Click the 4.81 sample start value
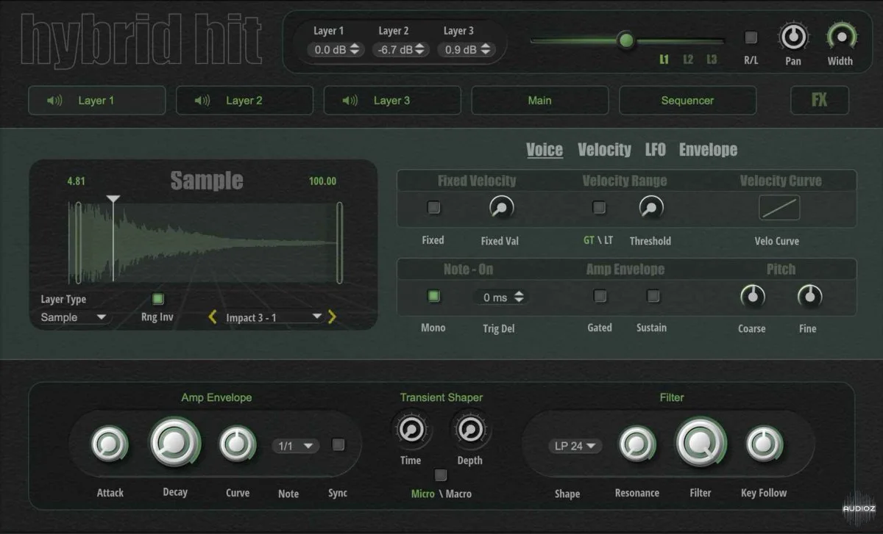The width and height of the screenshot is (883, 534). pyautogui.click(x=77, y=181)
